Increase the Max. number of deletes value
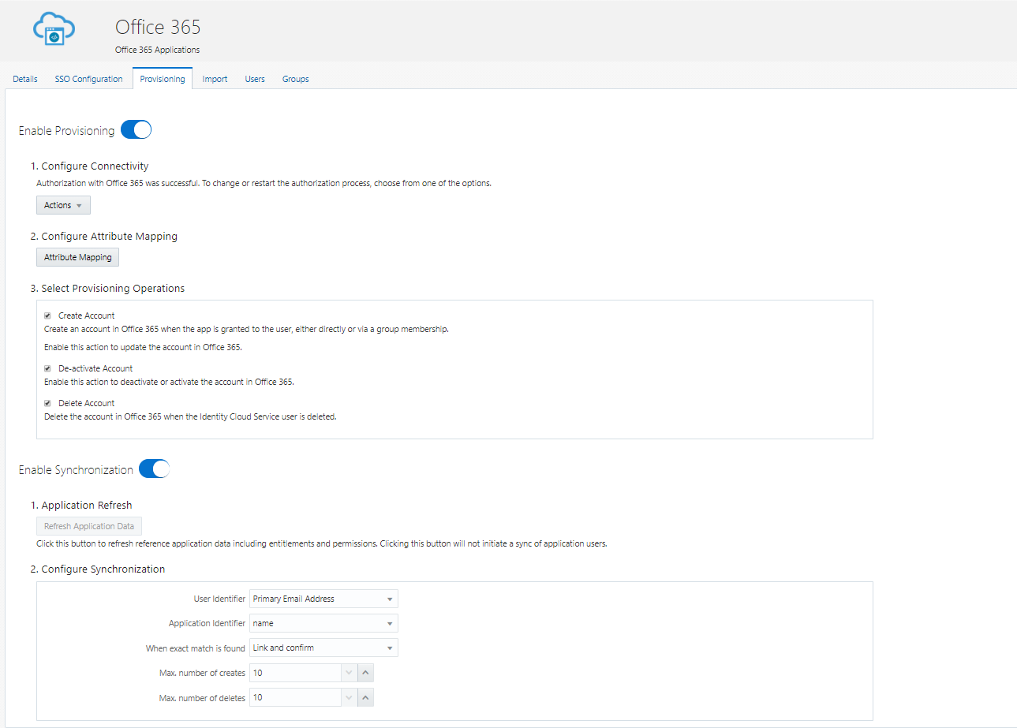Image resolution: width=1017 pixels, height=728 pixels. (365, 697)
